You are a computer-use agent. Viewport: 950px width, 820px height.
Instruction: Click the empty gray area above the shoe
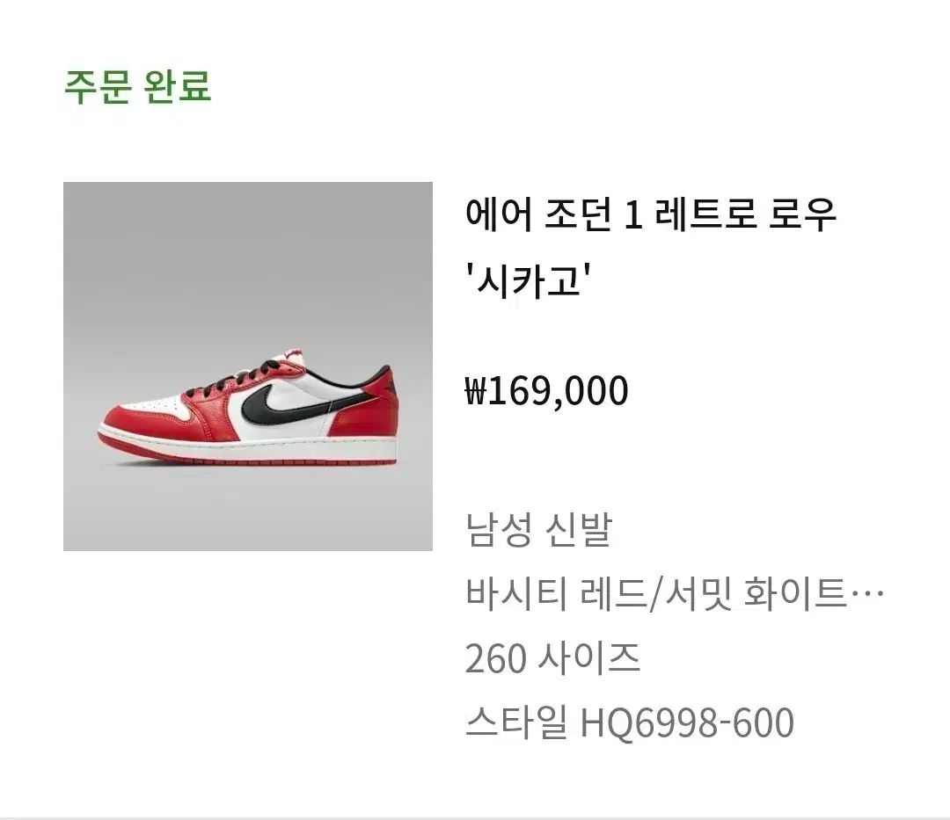tap(247, 255)
